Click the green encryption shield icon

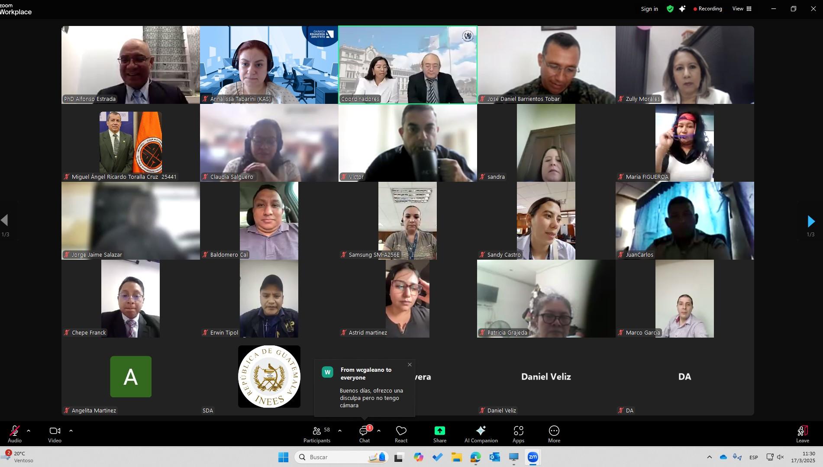pyautogui.click(x=670, y=9)
